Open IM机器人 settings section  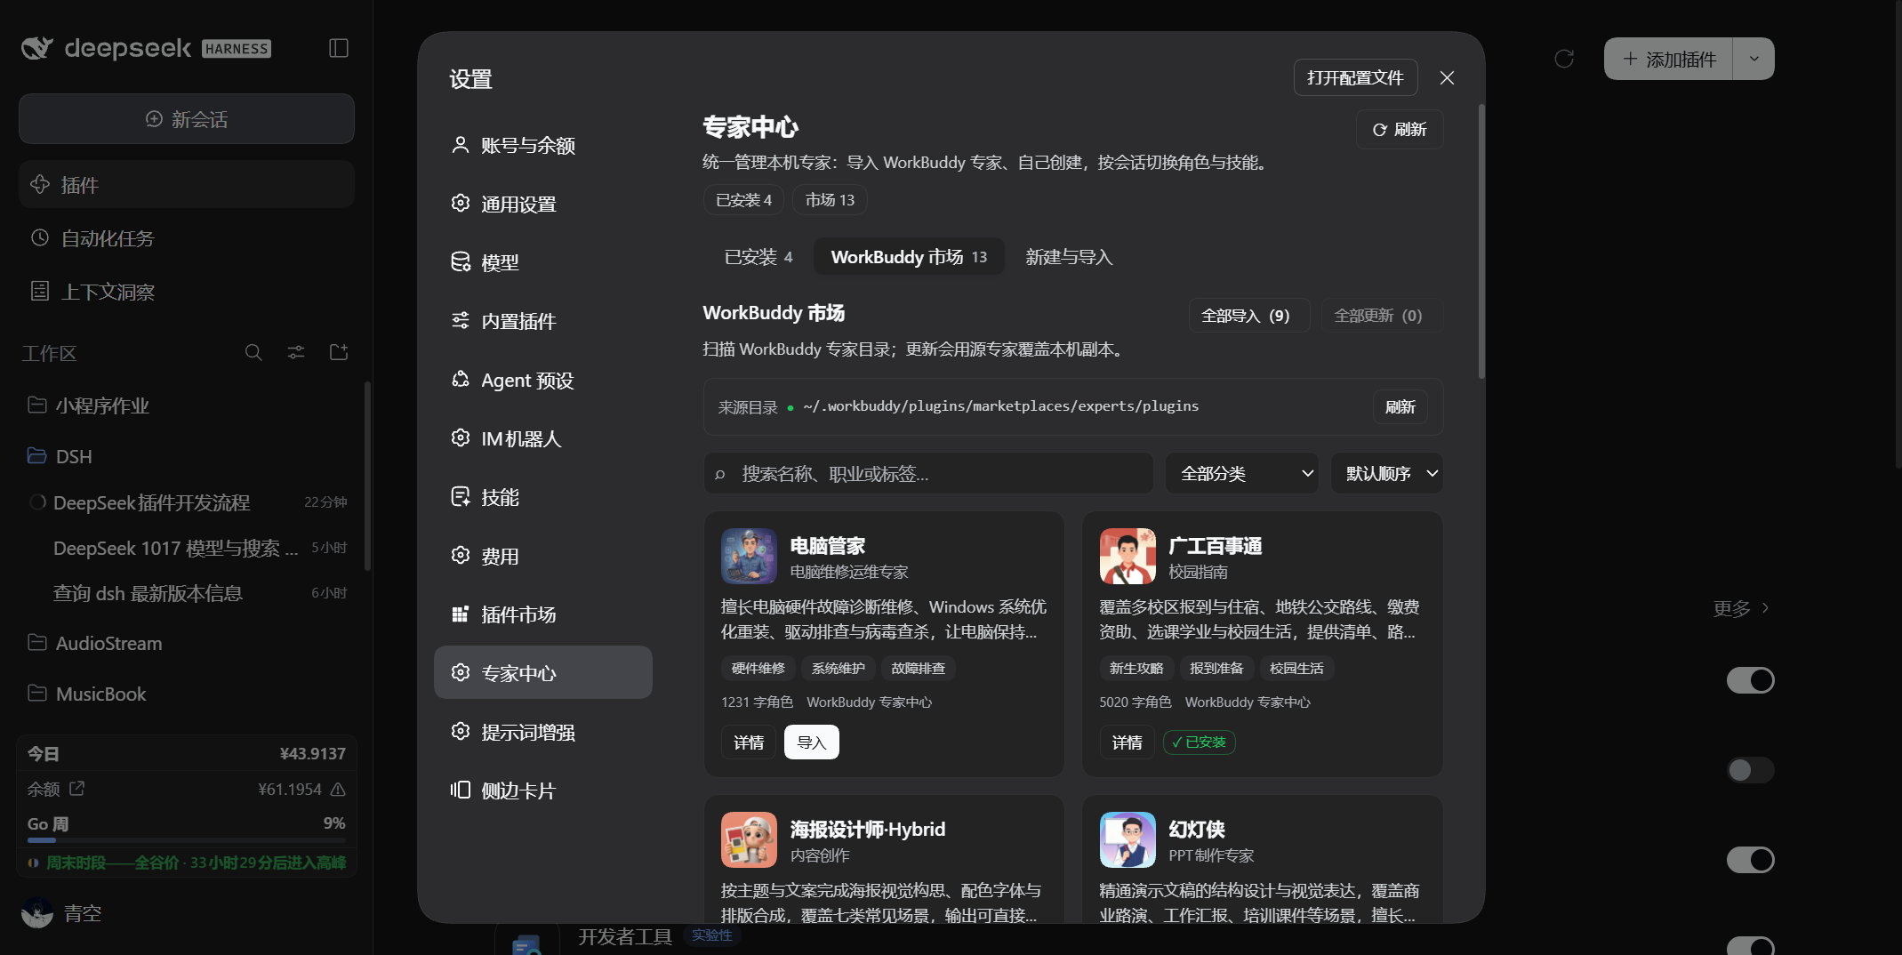click(x=543, y=438)
